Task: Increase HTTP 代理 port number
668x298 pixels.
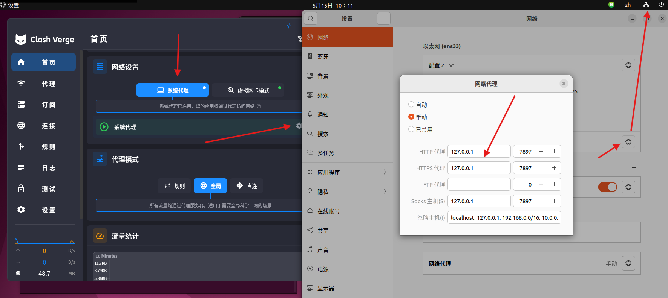Action: [554, 151]
